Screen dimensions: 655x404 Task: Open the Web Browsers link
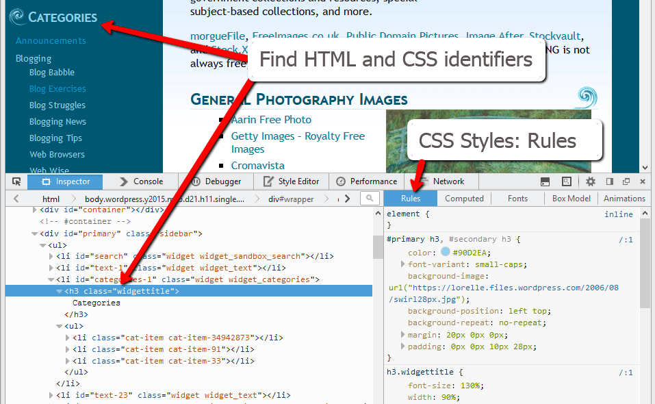coord(57,154)
